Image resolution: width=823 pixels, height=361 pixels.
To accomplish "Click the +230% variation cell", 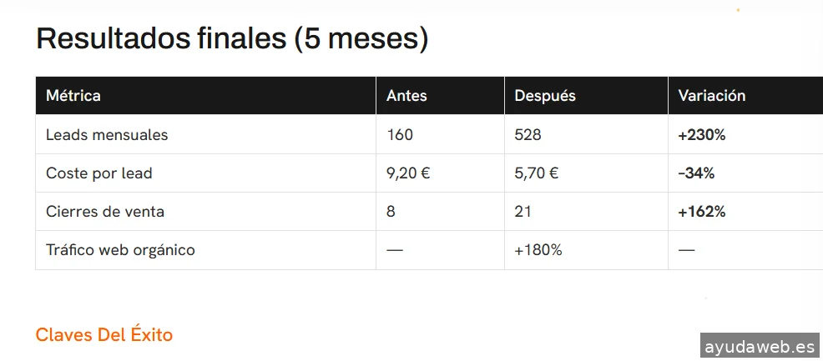I will pyautogui.click(x=702, y=135).
